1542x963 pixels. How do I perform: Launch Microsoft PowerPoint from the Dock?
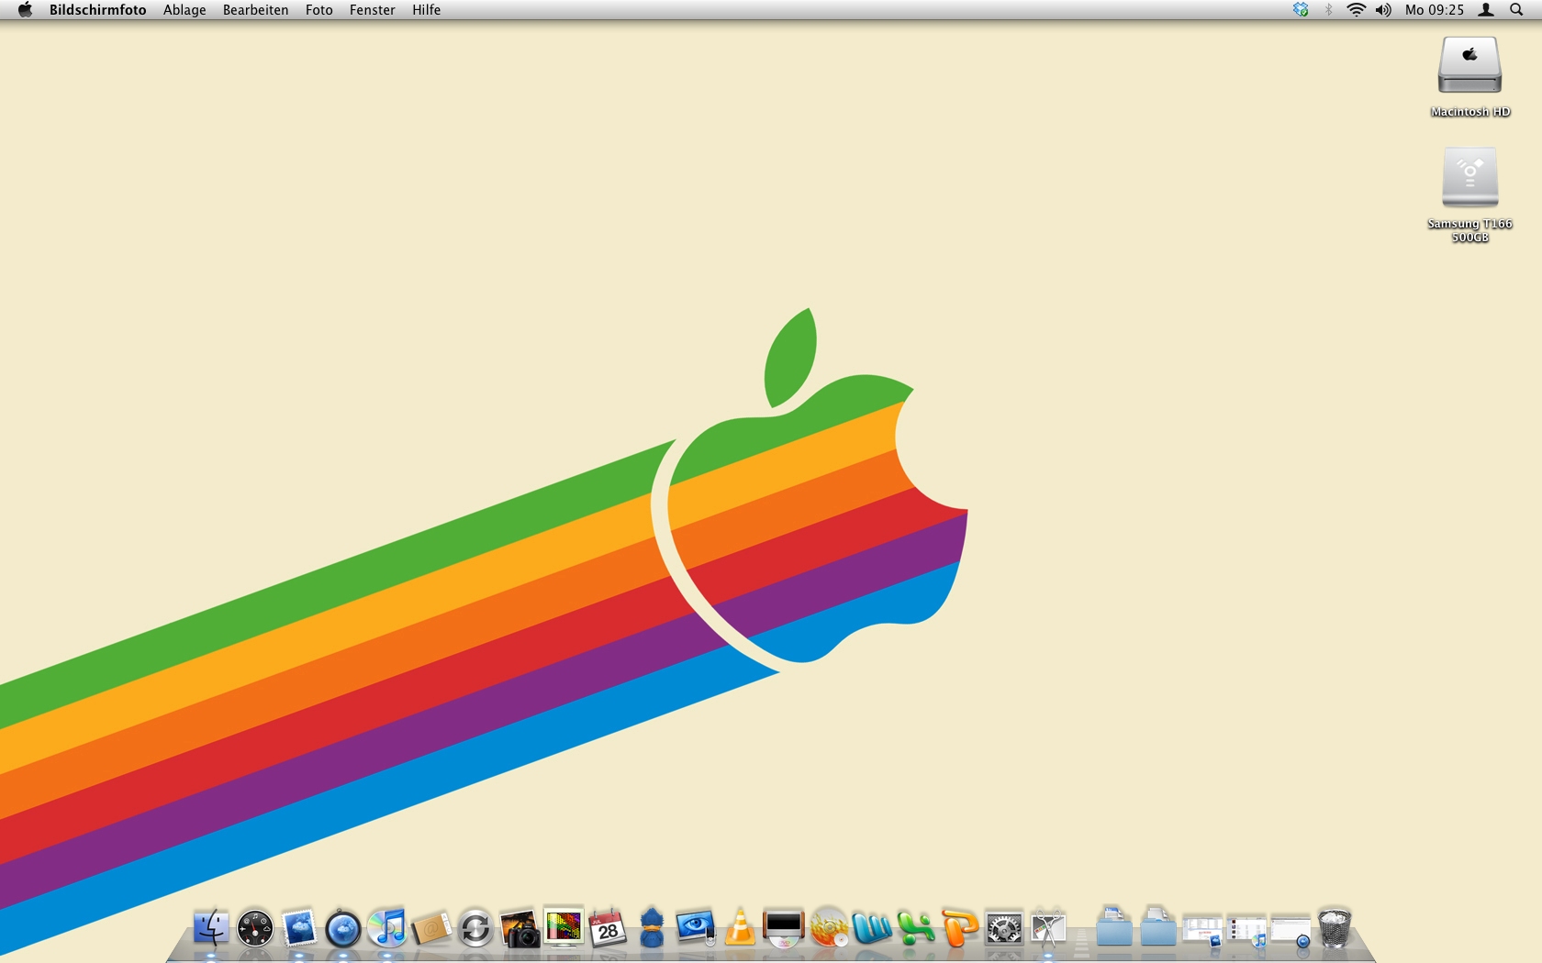960,928
